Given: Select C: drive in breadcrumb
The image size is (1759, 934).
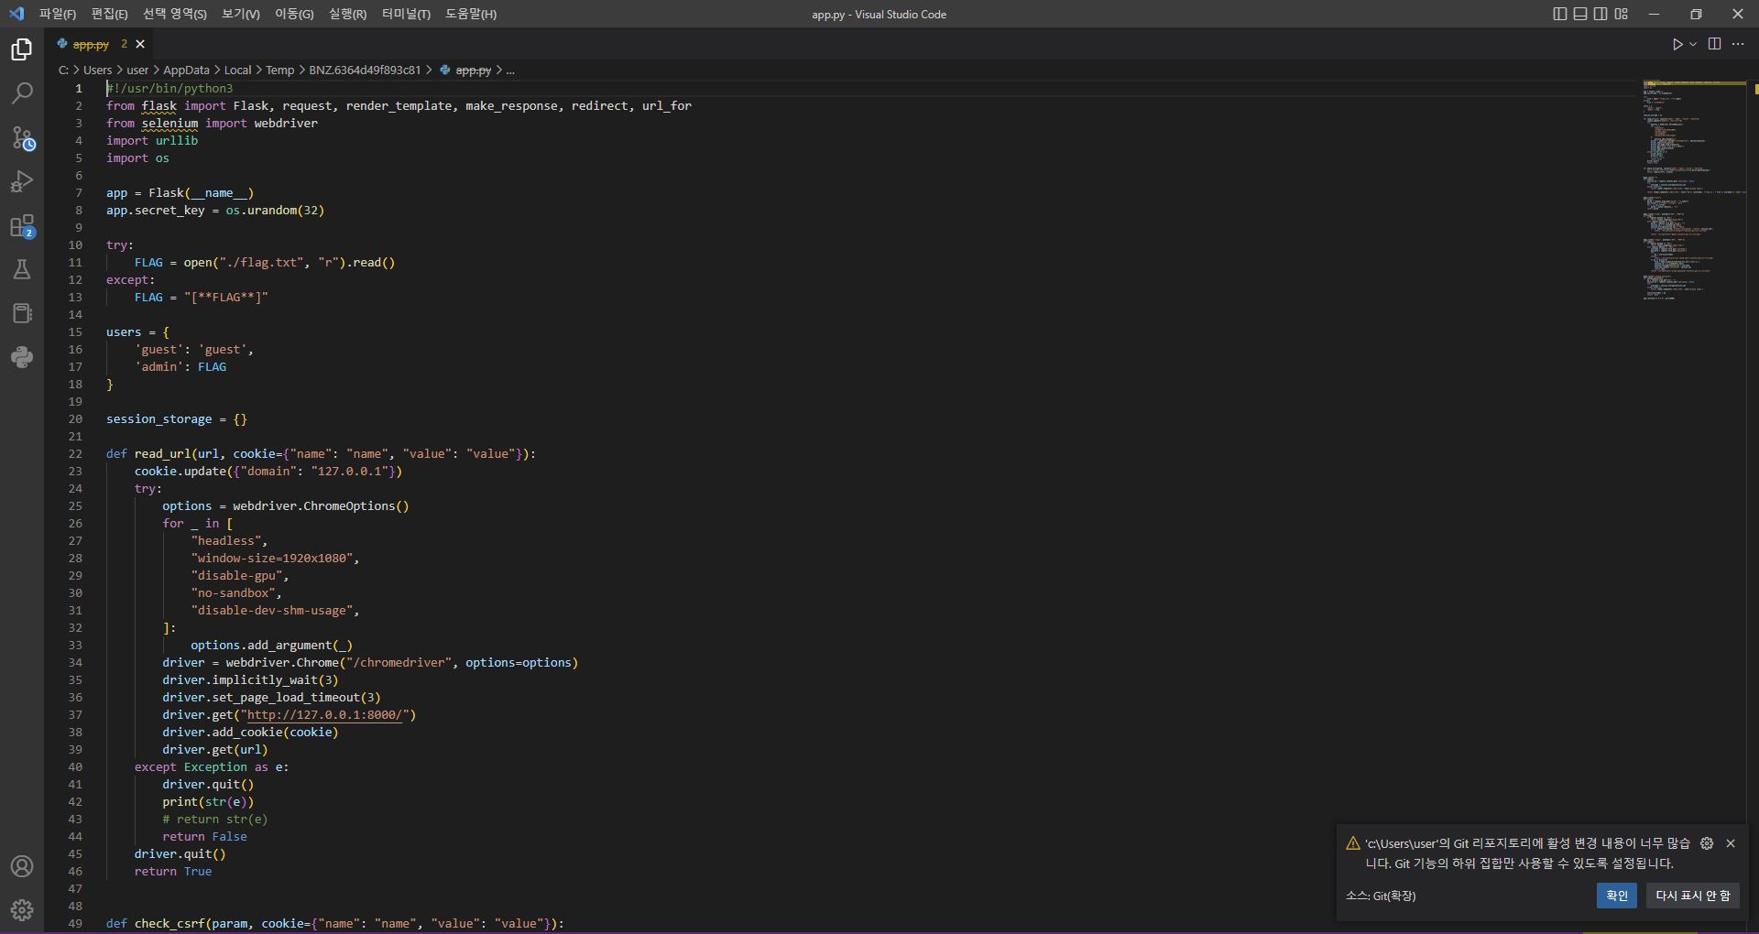Looking at the screenshot, I should 63,70.
